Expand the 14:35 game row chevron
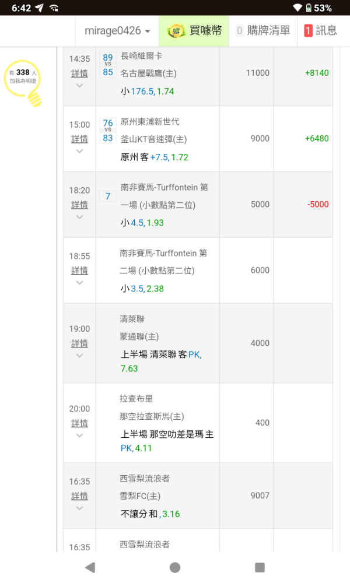The width and height of the screenshot is (350, 583). (x=79, y=86)
